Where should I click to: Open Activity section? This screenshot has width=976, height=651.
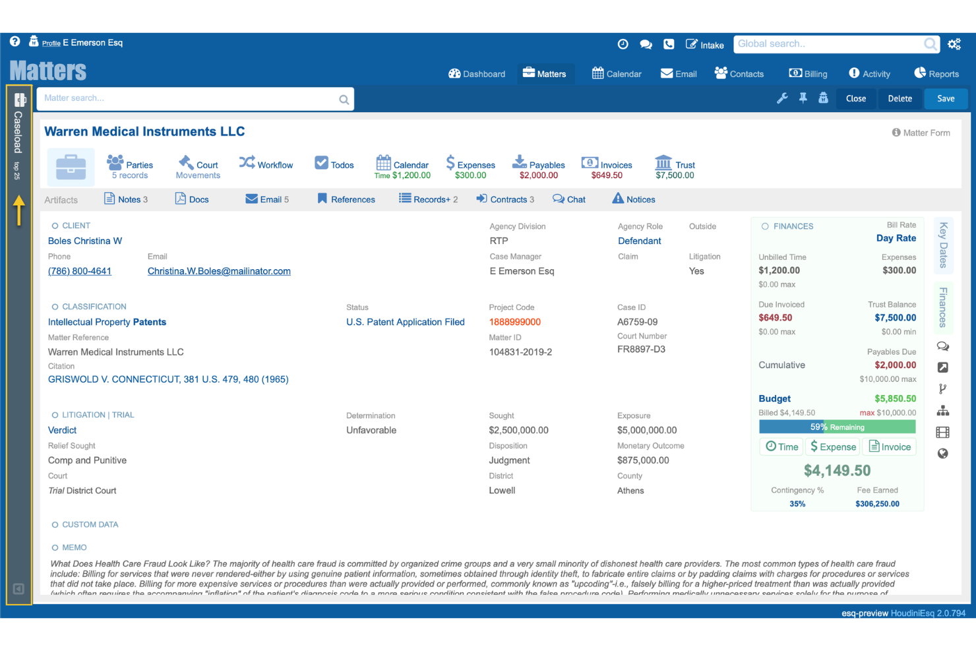coord(869,73)
